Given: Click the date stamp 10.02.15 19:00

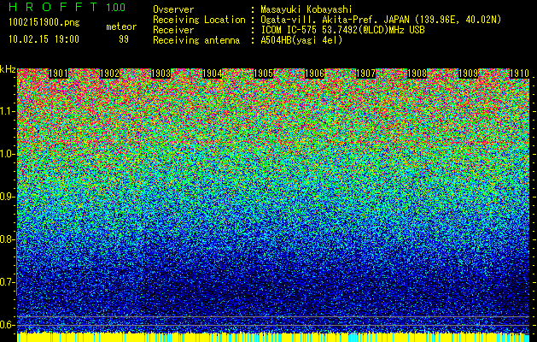Looking at the screenshot, I should [44, 39].
